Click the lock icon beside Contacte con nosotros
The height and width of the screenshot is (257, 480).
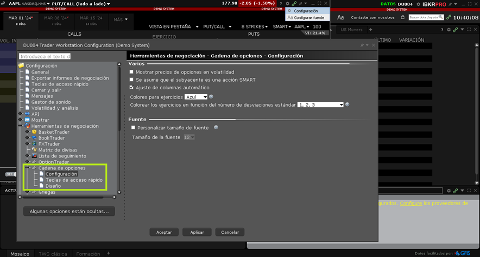click(402, 17)
